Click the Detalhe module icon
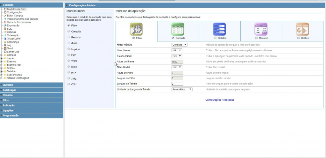326x158 pixels. (220, 29)
